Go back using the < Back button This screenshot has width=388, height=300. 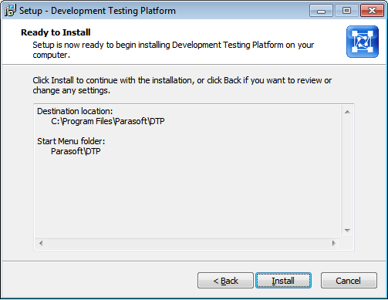click(225, 281)
